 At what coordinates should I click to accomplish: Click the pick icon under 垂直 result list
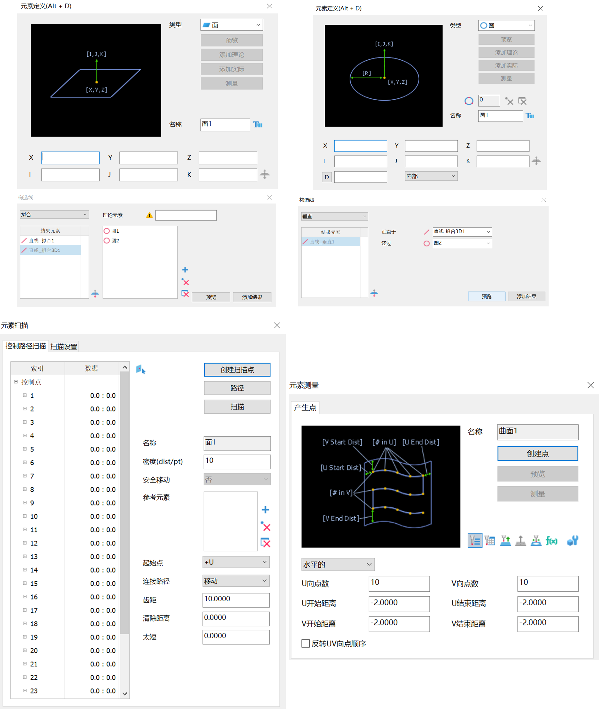tap(374, 293)
